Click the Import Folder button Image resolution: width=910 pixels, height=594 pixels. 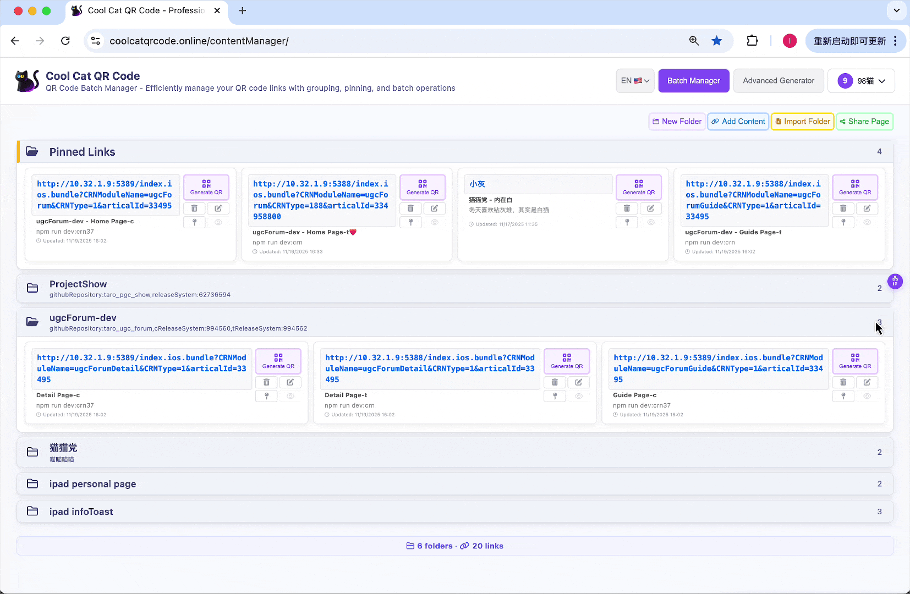point(802,122)
